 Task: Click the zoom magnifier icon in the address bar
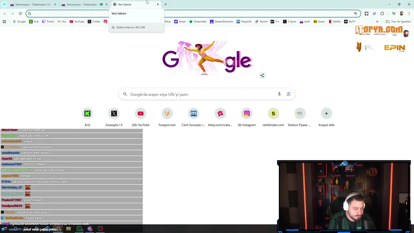click(355, 13)
